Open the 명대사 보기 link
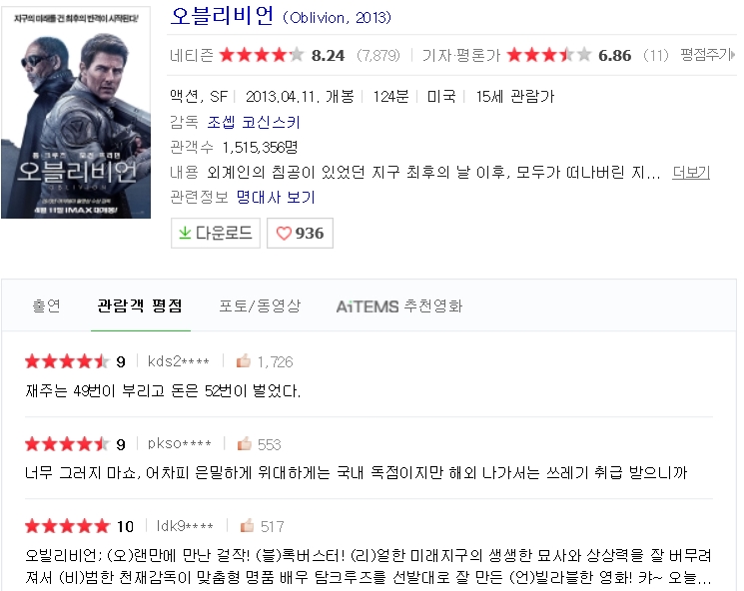 276,197
